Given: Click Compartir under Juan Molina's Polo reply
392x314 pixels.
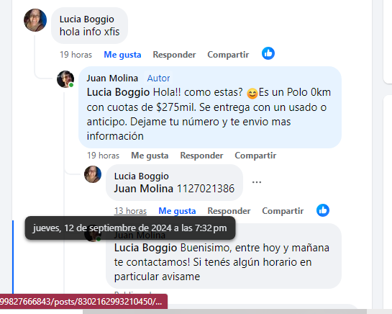Looking at the screenshot, I should tap(255, 156).
